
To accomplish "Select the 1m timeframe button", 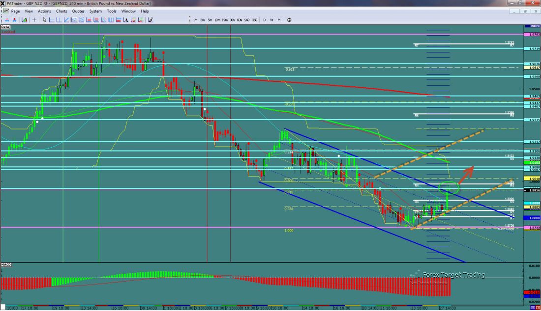I will click(195, 20).
